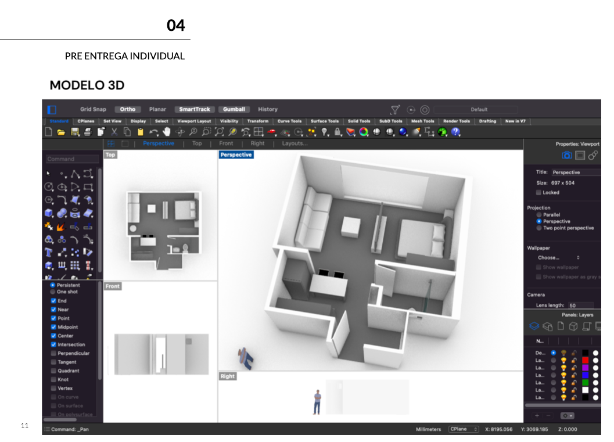
Task: Select the Parallel projection option
Action: click(539, 215)
